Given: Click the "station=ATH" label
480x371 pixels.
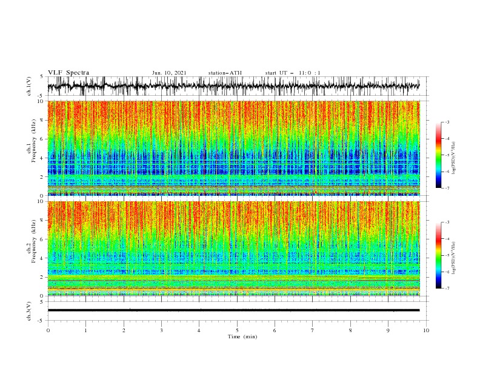Looking at the screenshot, I should tap(225, 73).
